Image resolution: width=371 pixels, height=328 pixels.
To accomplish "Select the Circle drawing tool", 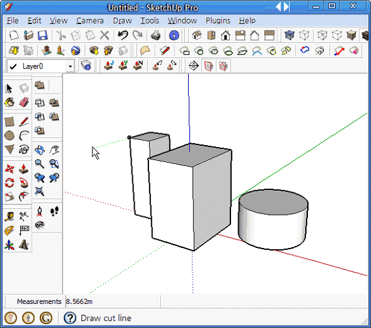I will coord(10,136).
